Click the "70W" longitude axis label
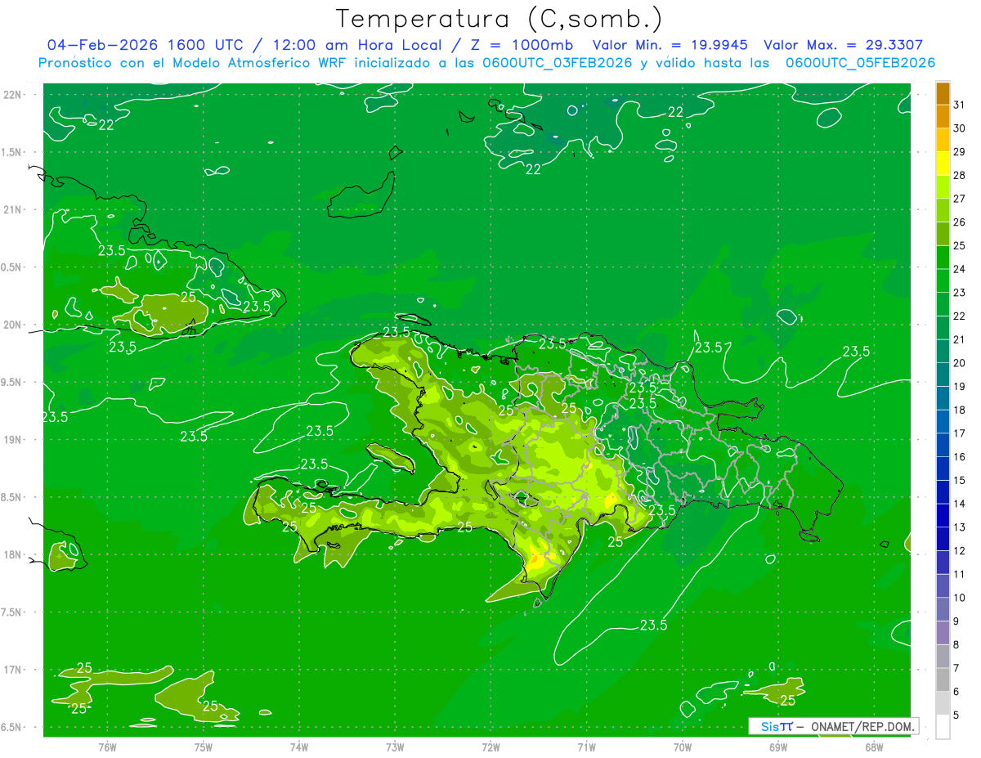 (682, 747)
